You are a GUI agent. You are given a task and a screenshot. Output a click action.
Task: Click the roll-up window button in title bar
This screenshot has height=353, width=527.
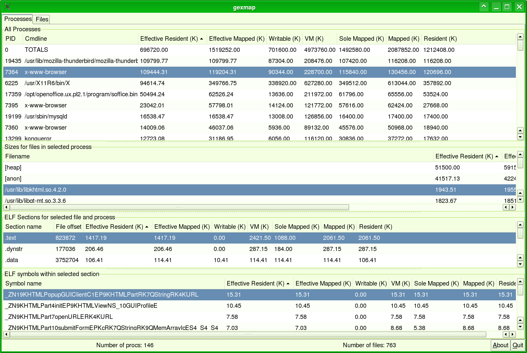pos(484,7)
